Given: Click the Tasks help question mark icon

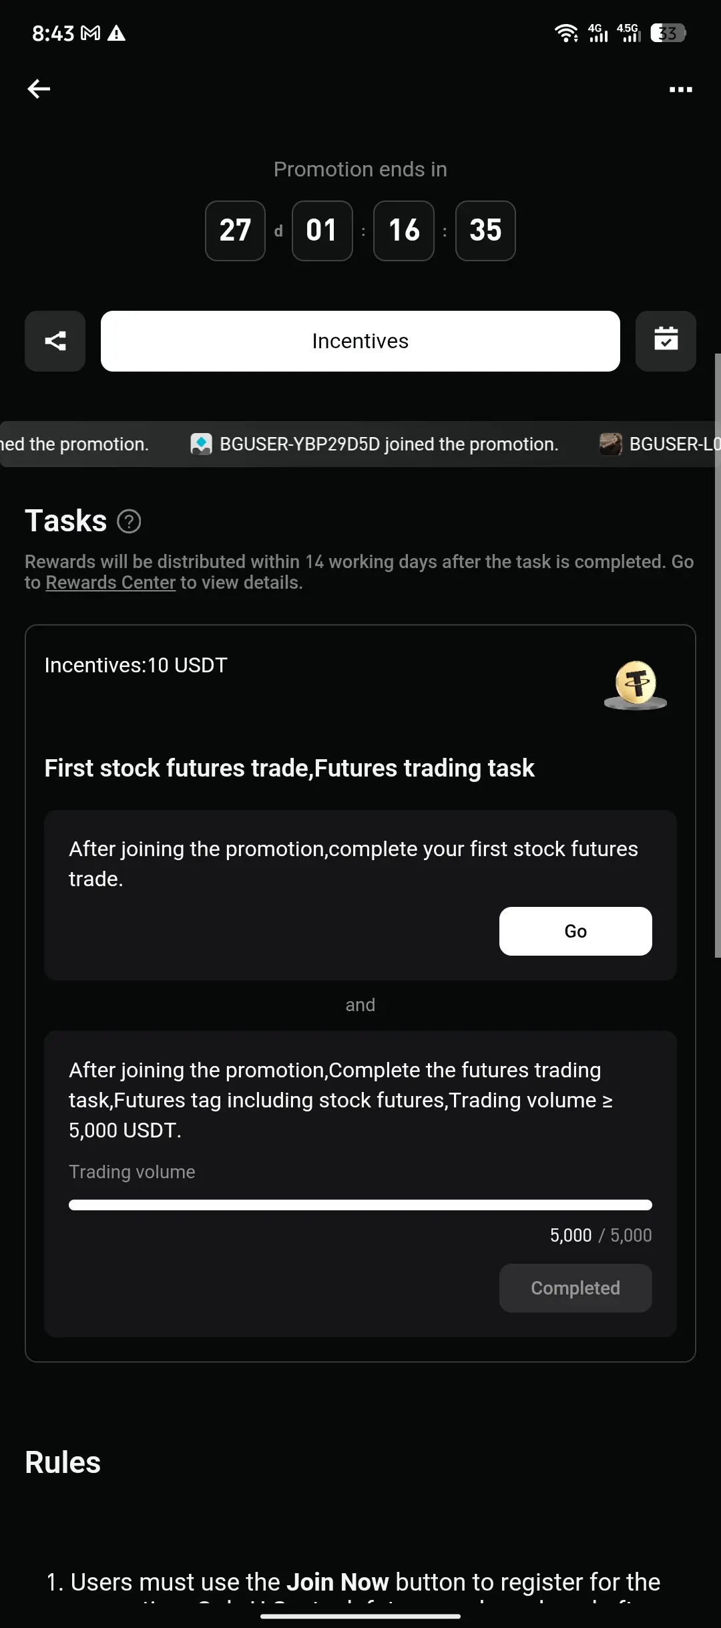Looking at the screenshot, I should coord(129,521).
